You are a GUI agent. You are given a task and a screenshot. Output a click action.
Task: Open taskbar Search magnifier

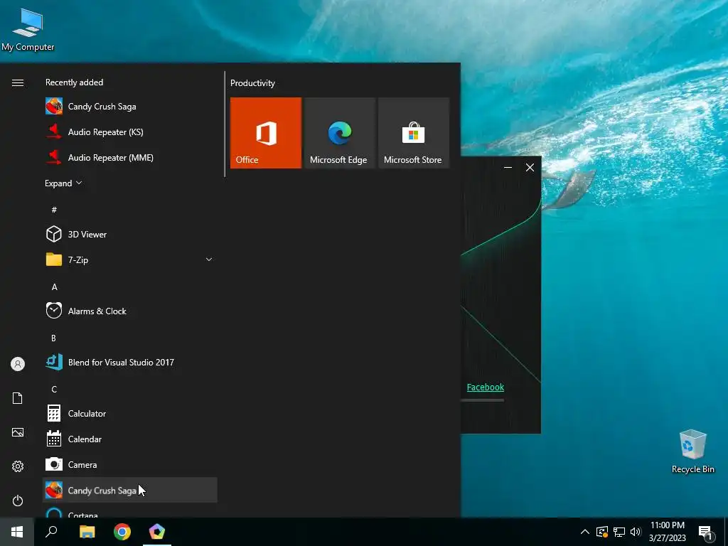click(x=51, y=532)
